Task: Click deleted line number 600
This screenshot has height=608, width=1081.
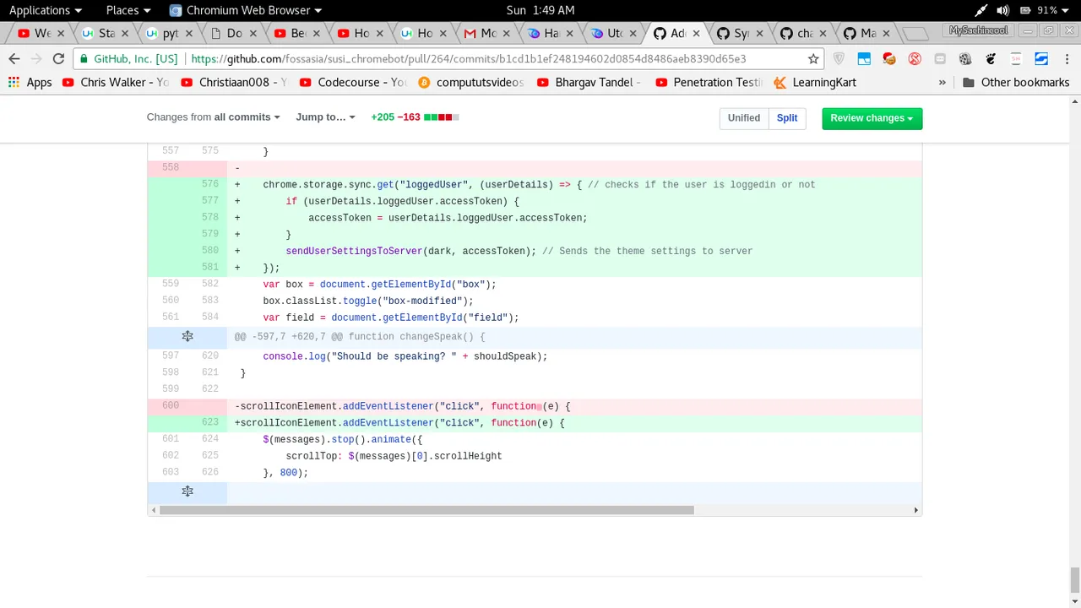Action: [170, 405]
